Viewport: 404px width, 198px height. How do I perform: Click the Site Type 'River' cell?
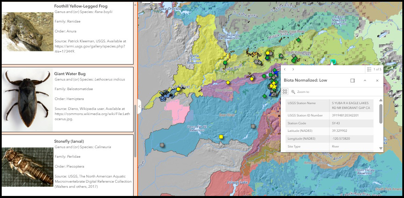point(351,146)
